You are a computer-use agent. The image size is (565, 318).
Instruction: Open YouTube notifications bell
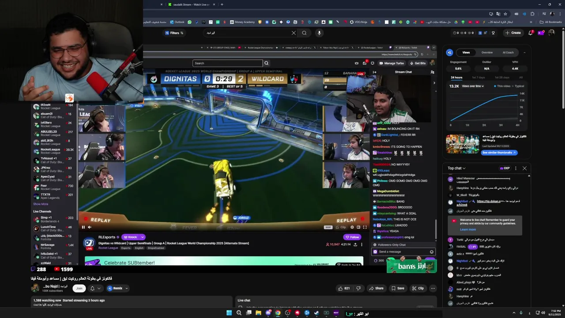click(x=531, y=33)
